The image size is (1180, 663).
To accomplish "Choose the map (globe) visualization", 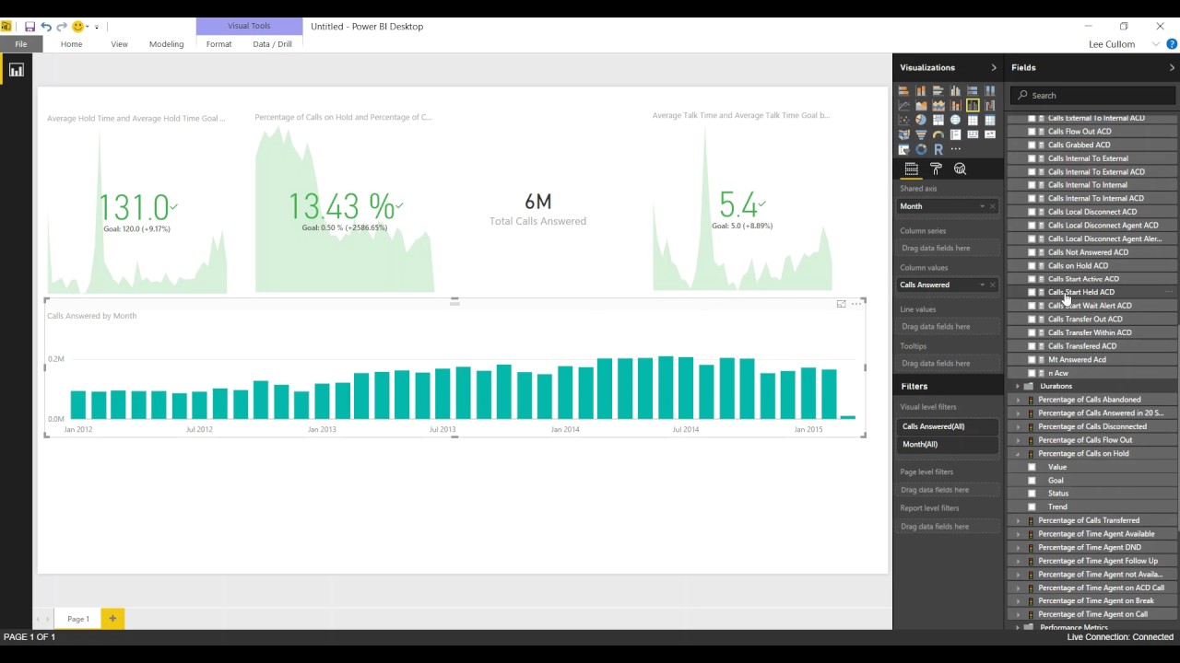I will tap(956, 120).
